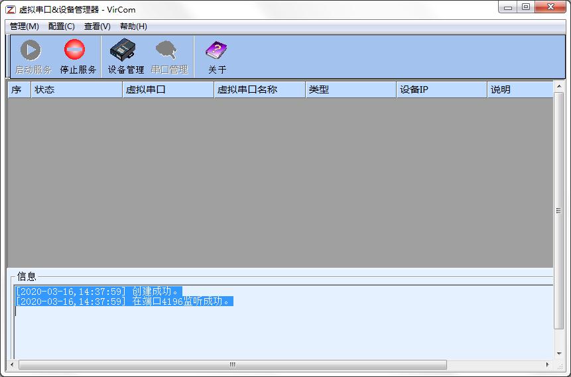Click the horizontal scrollbar thumb

[233, 364]
